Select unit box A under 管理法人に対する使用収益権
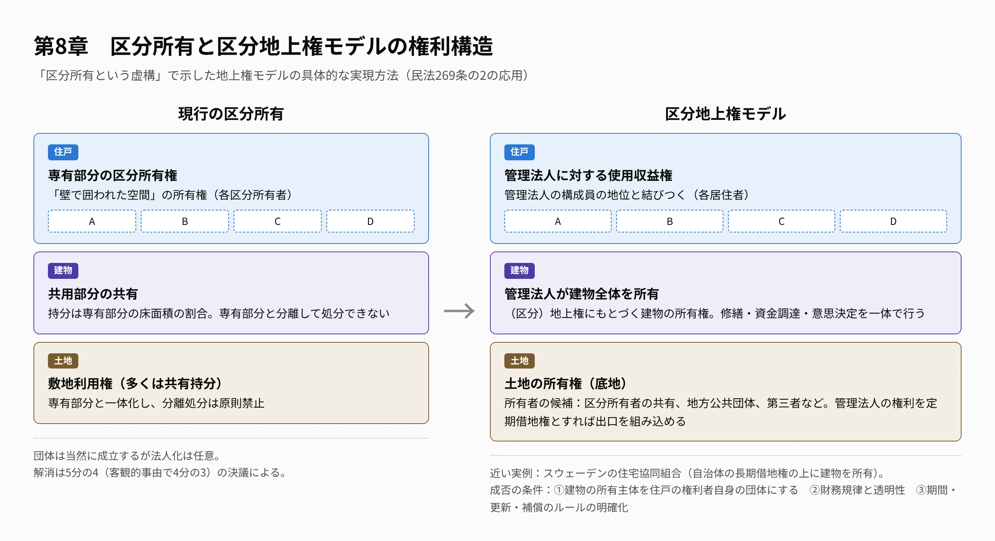The width and height of the screenshot is (995, 541). click(x=557, y=221)
